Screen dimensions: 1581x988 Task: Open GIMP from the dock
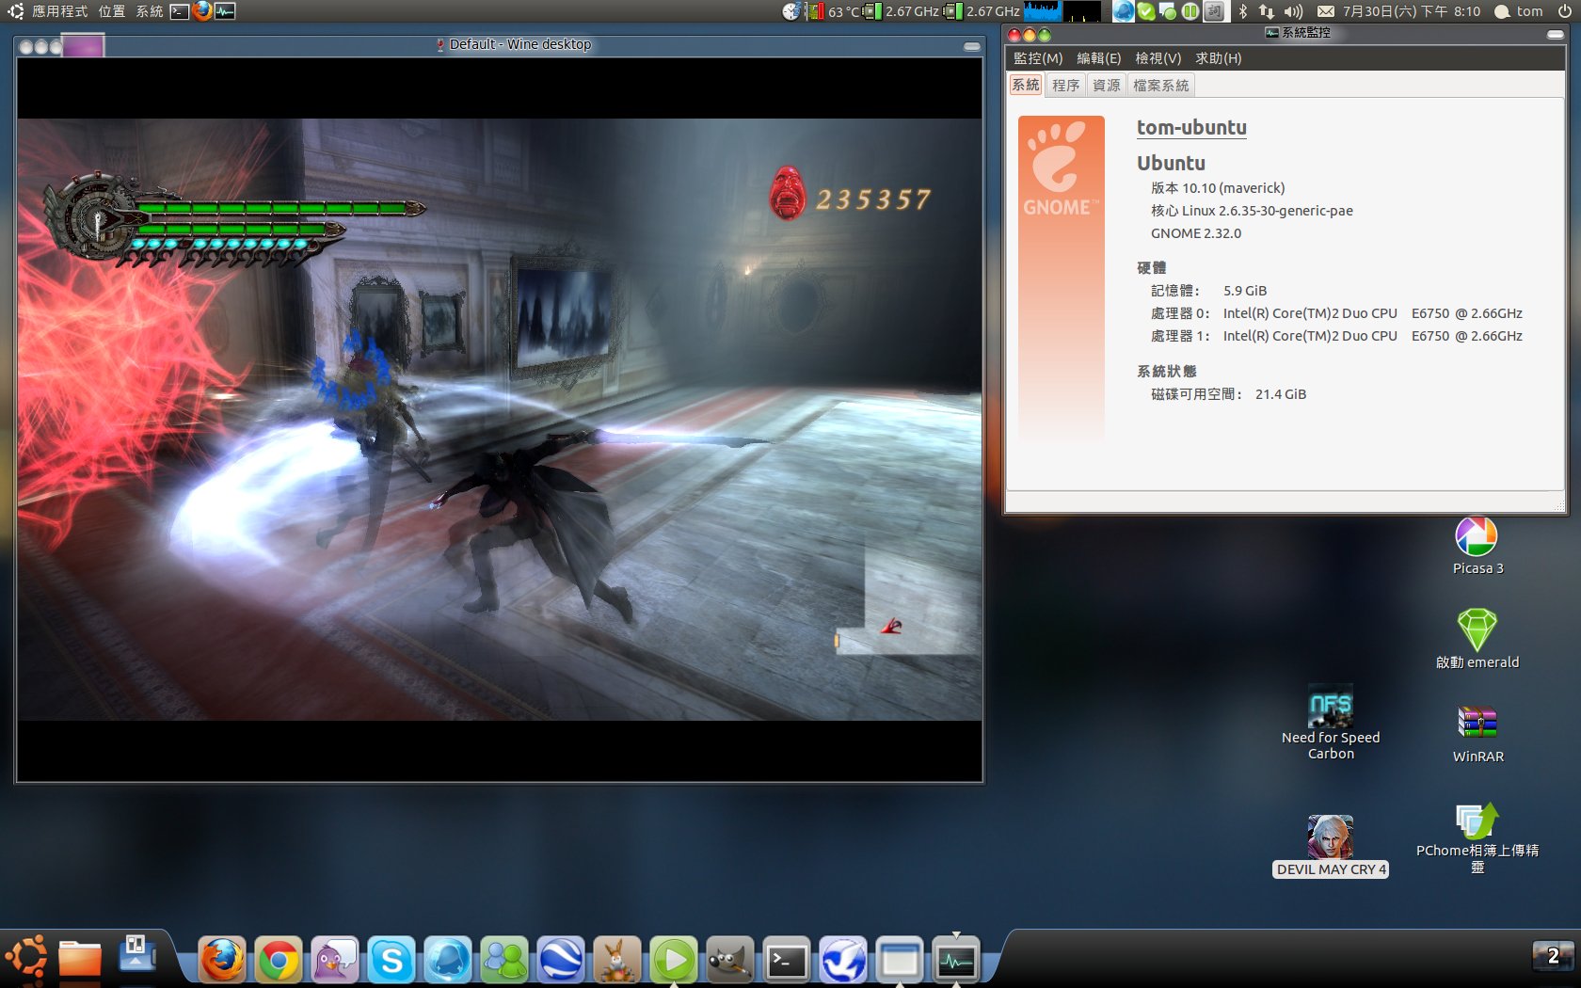pos(730,960)
